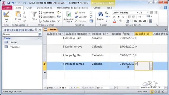
Task: Go to the last record
Action: (x=74, y=88)
